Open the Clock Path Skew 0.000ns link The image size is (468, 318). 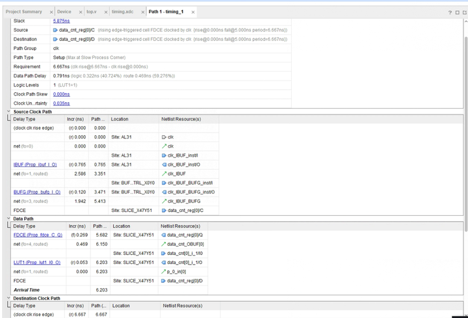pos(62,94)
